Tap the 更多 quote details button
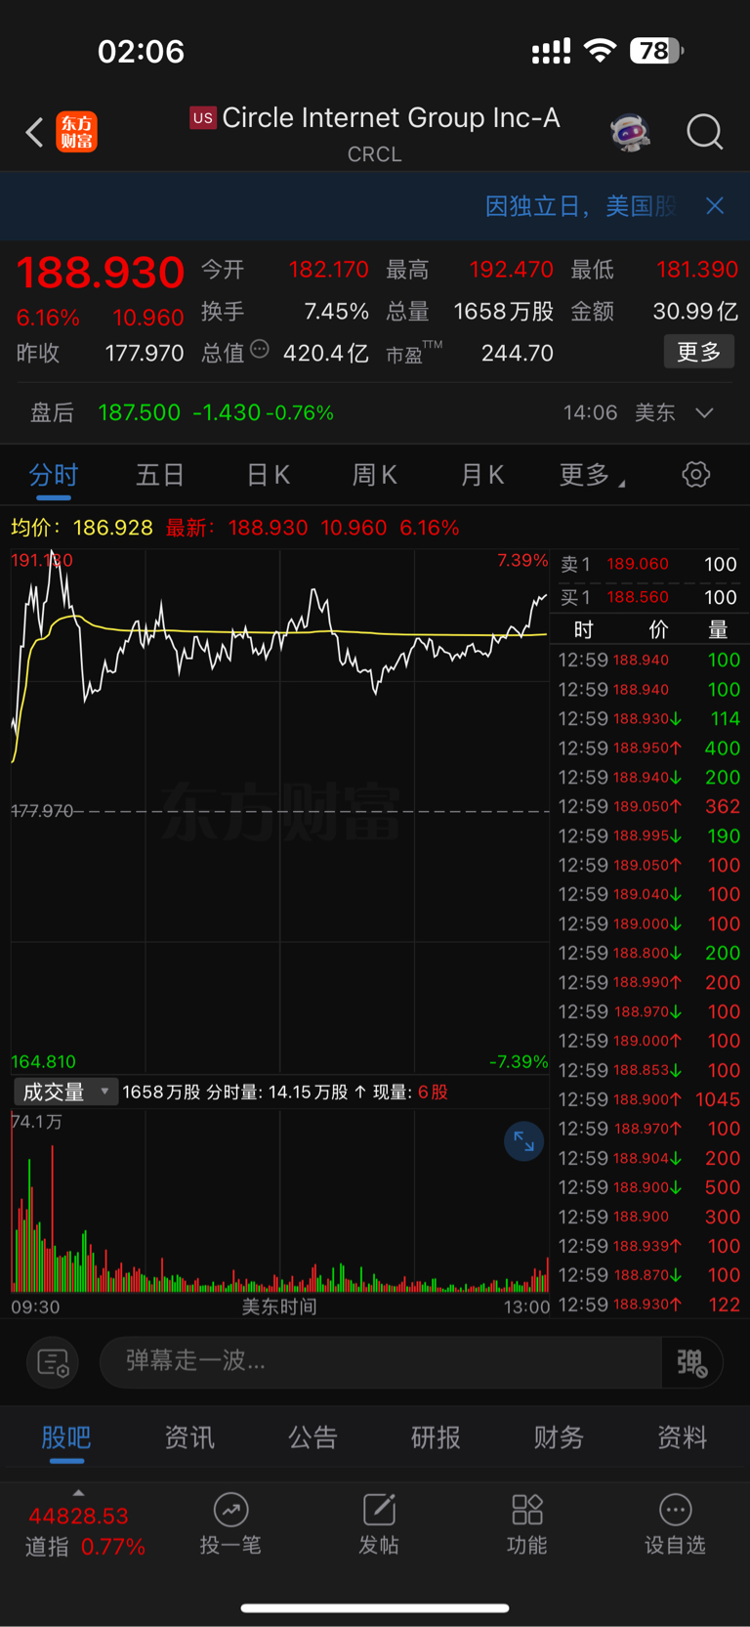 coord(699,352)
